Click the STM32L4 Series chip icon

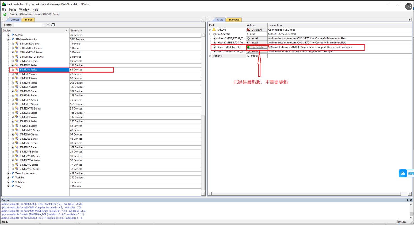tap(17, 121)
